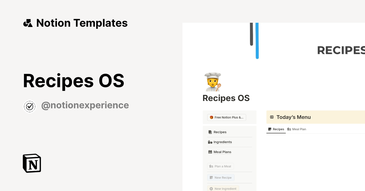
Task: Click the calendar icon next to Meal Plans
Action: point(210,152)
